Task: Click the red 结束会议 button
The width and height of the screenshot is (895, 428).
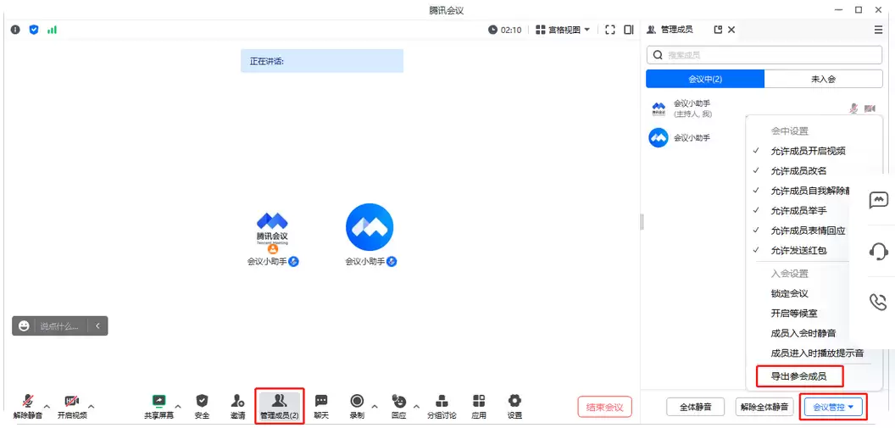Action: tap(605, 407)
